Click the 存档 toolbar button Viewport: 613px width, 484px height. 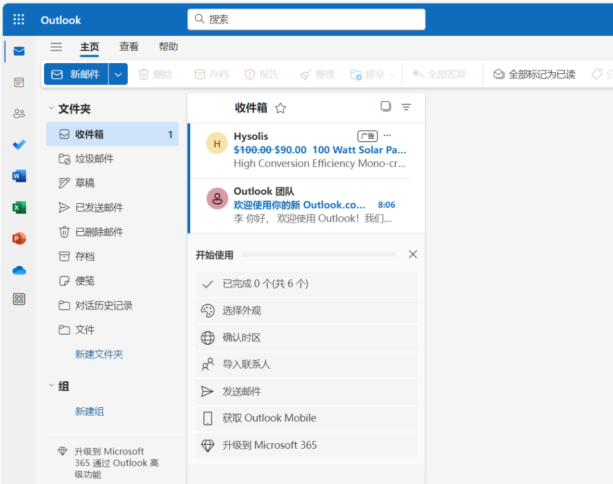pos(212,74)
